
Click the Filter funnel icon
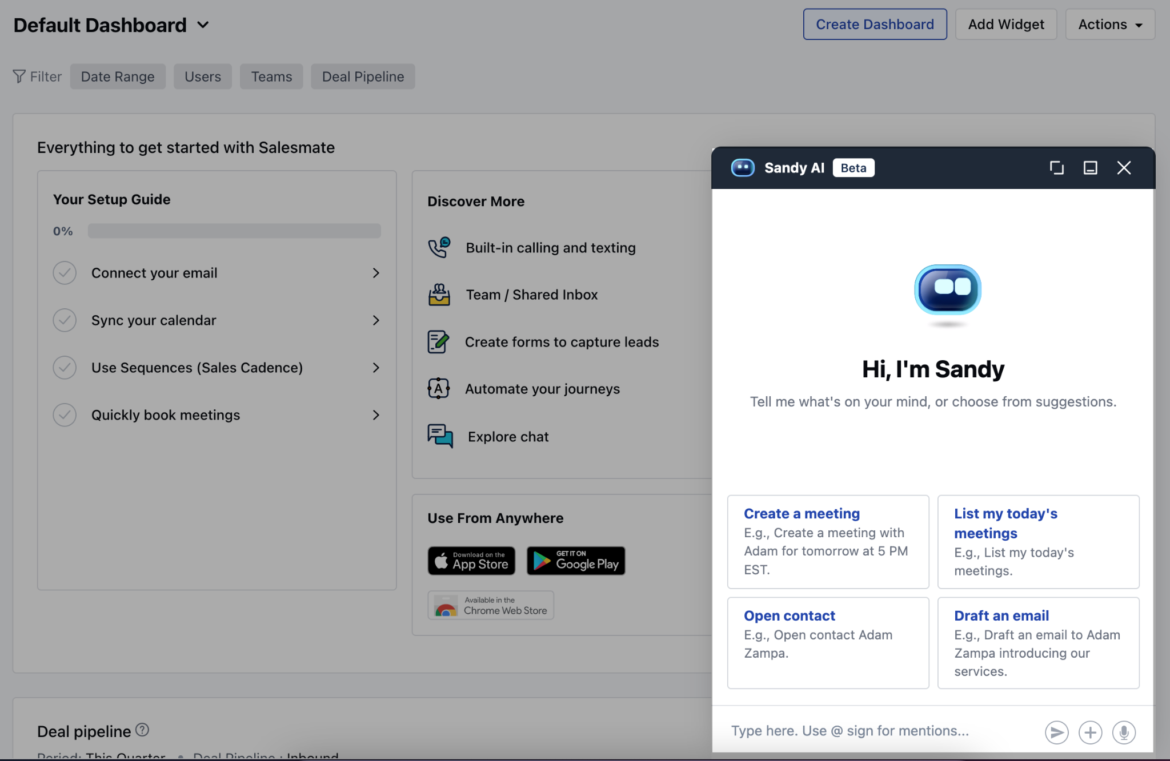pyautogui.click(x=19, y=76)
